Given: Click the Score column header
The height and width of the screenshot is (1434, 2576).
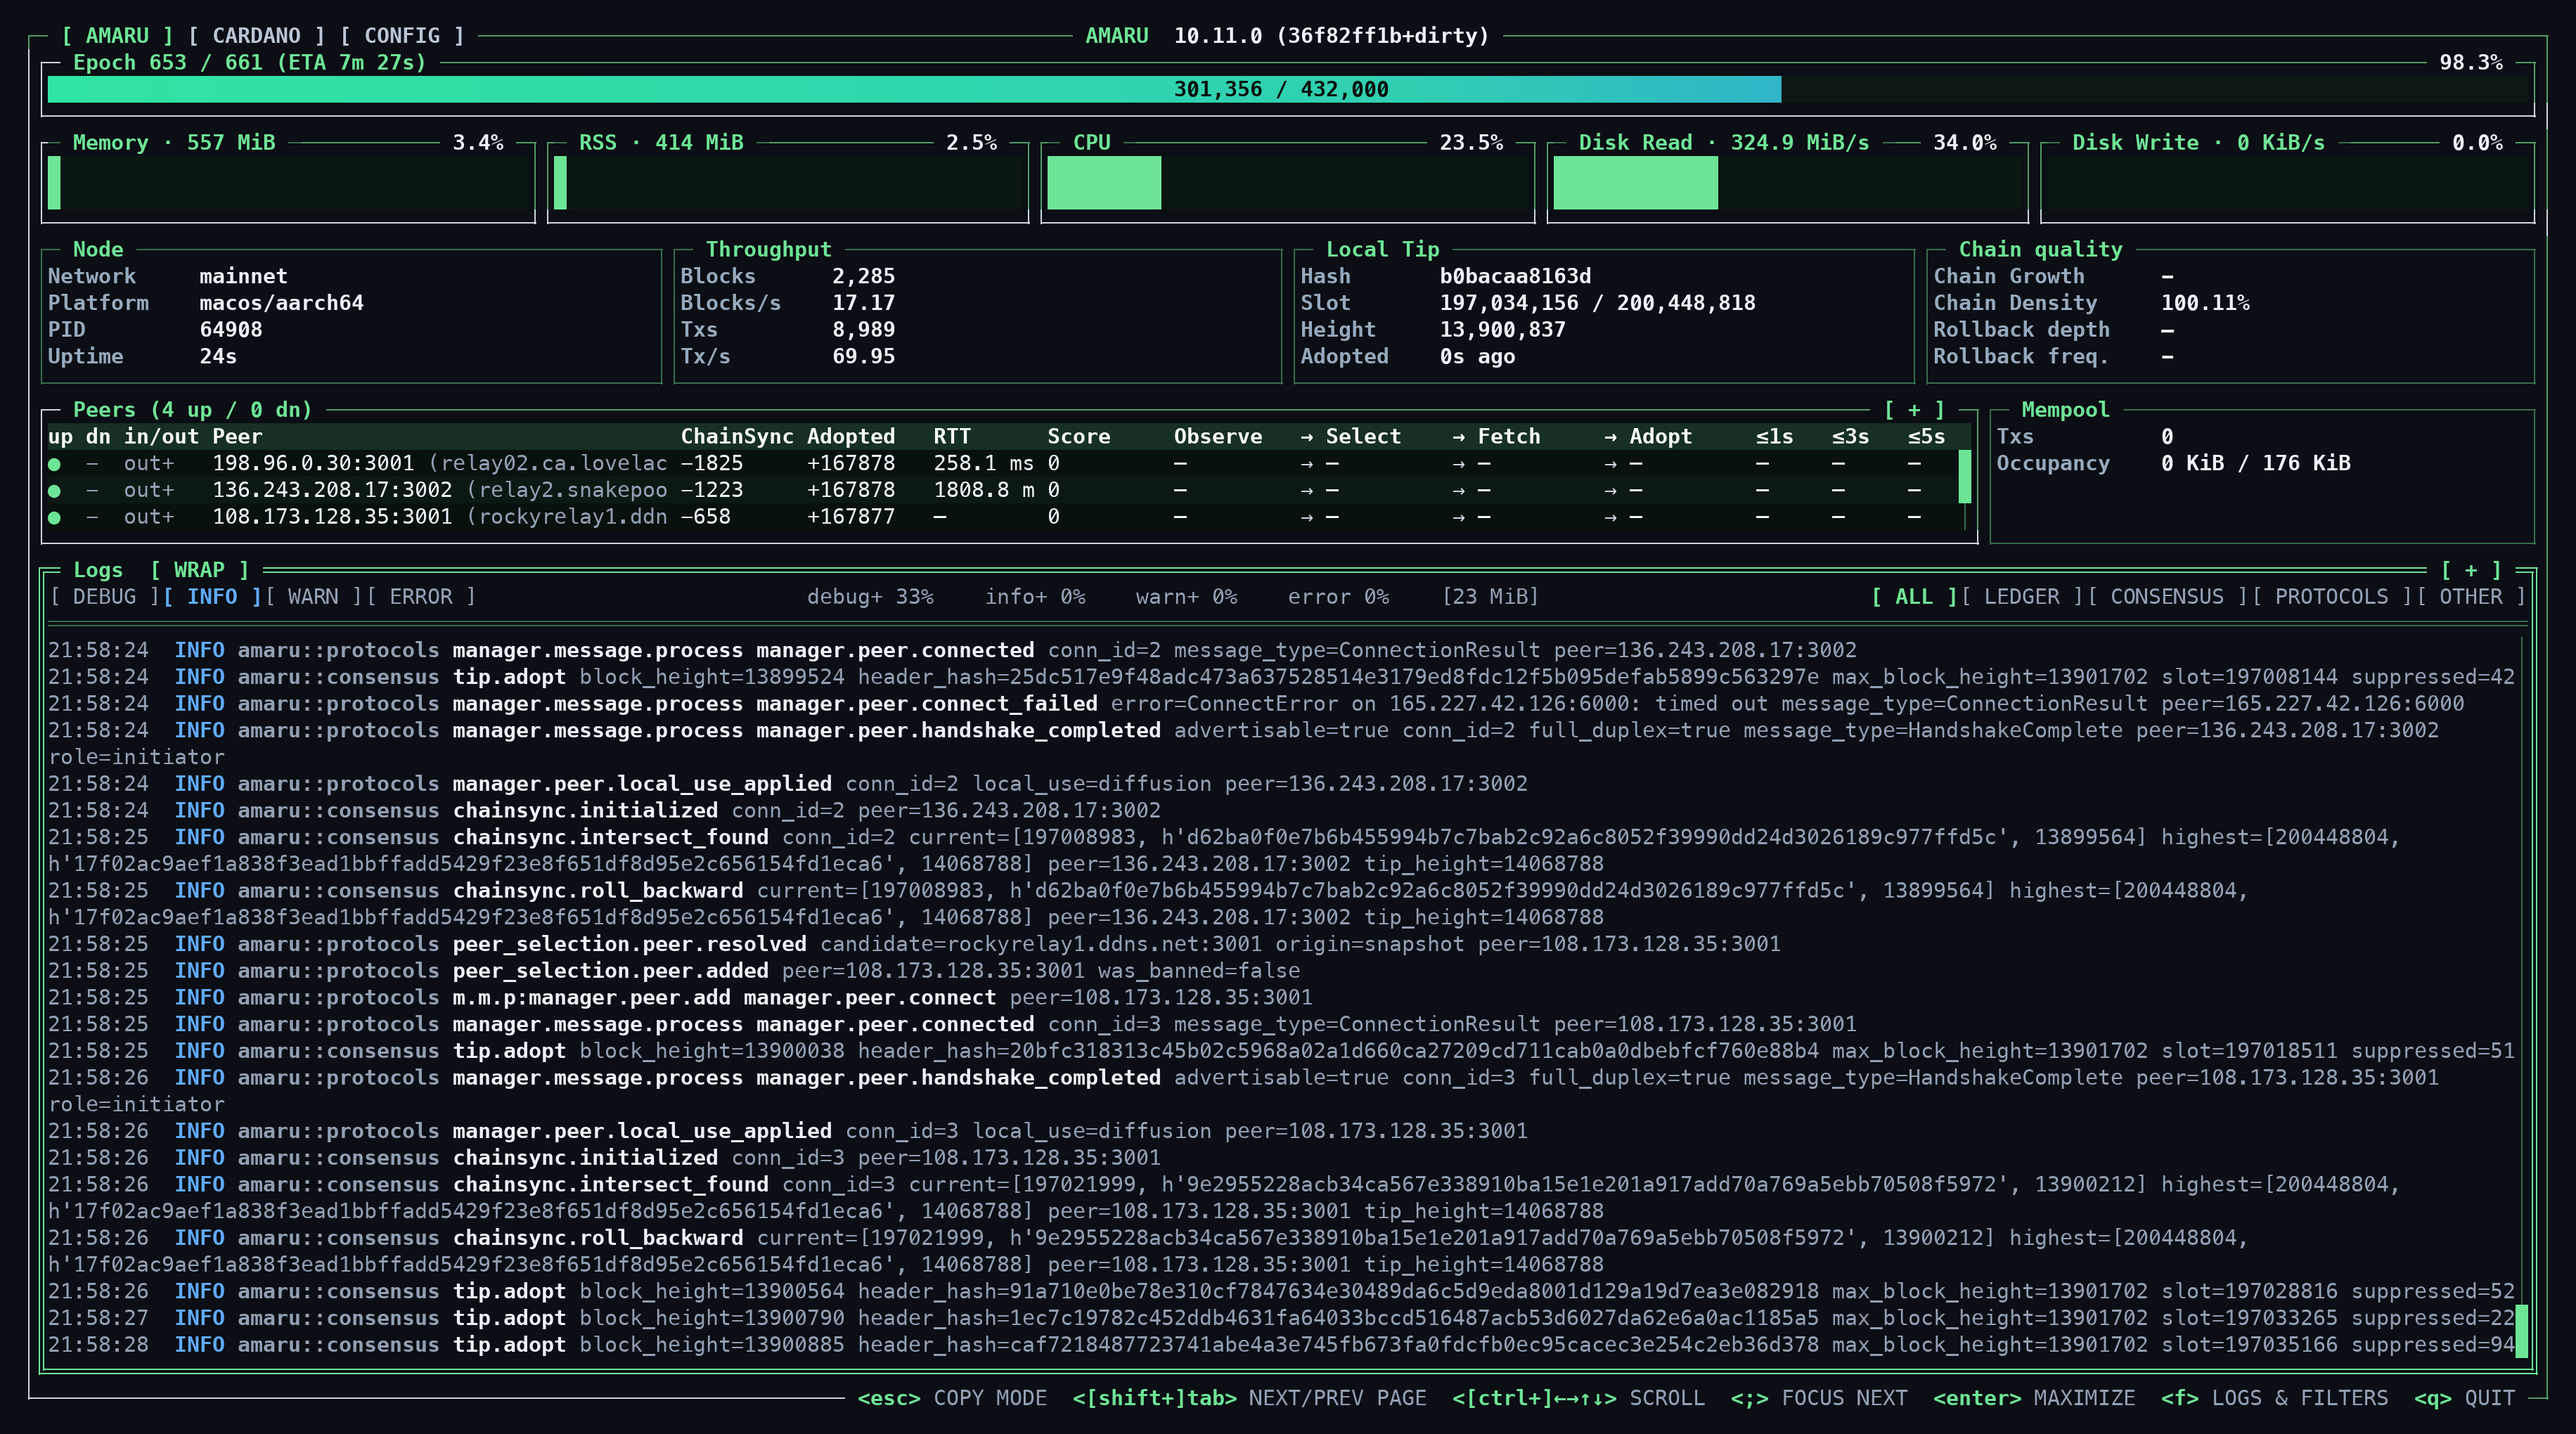Looking at the screenshot, I should pos(1079,437).
